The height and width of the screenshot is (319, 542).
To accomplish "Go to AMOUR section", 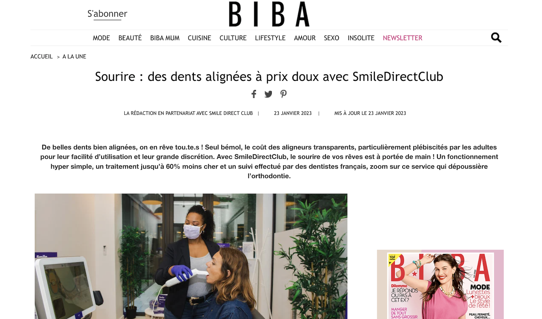I will point(305,38).
